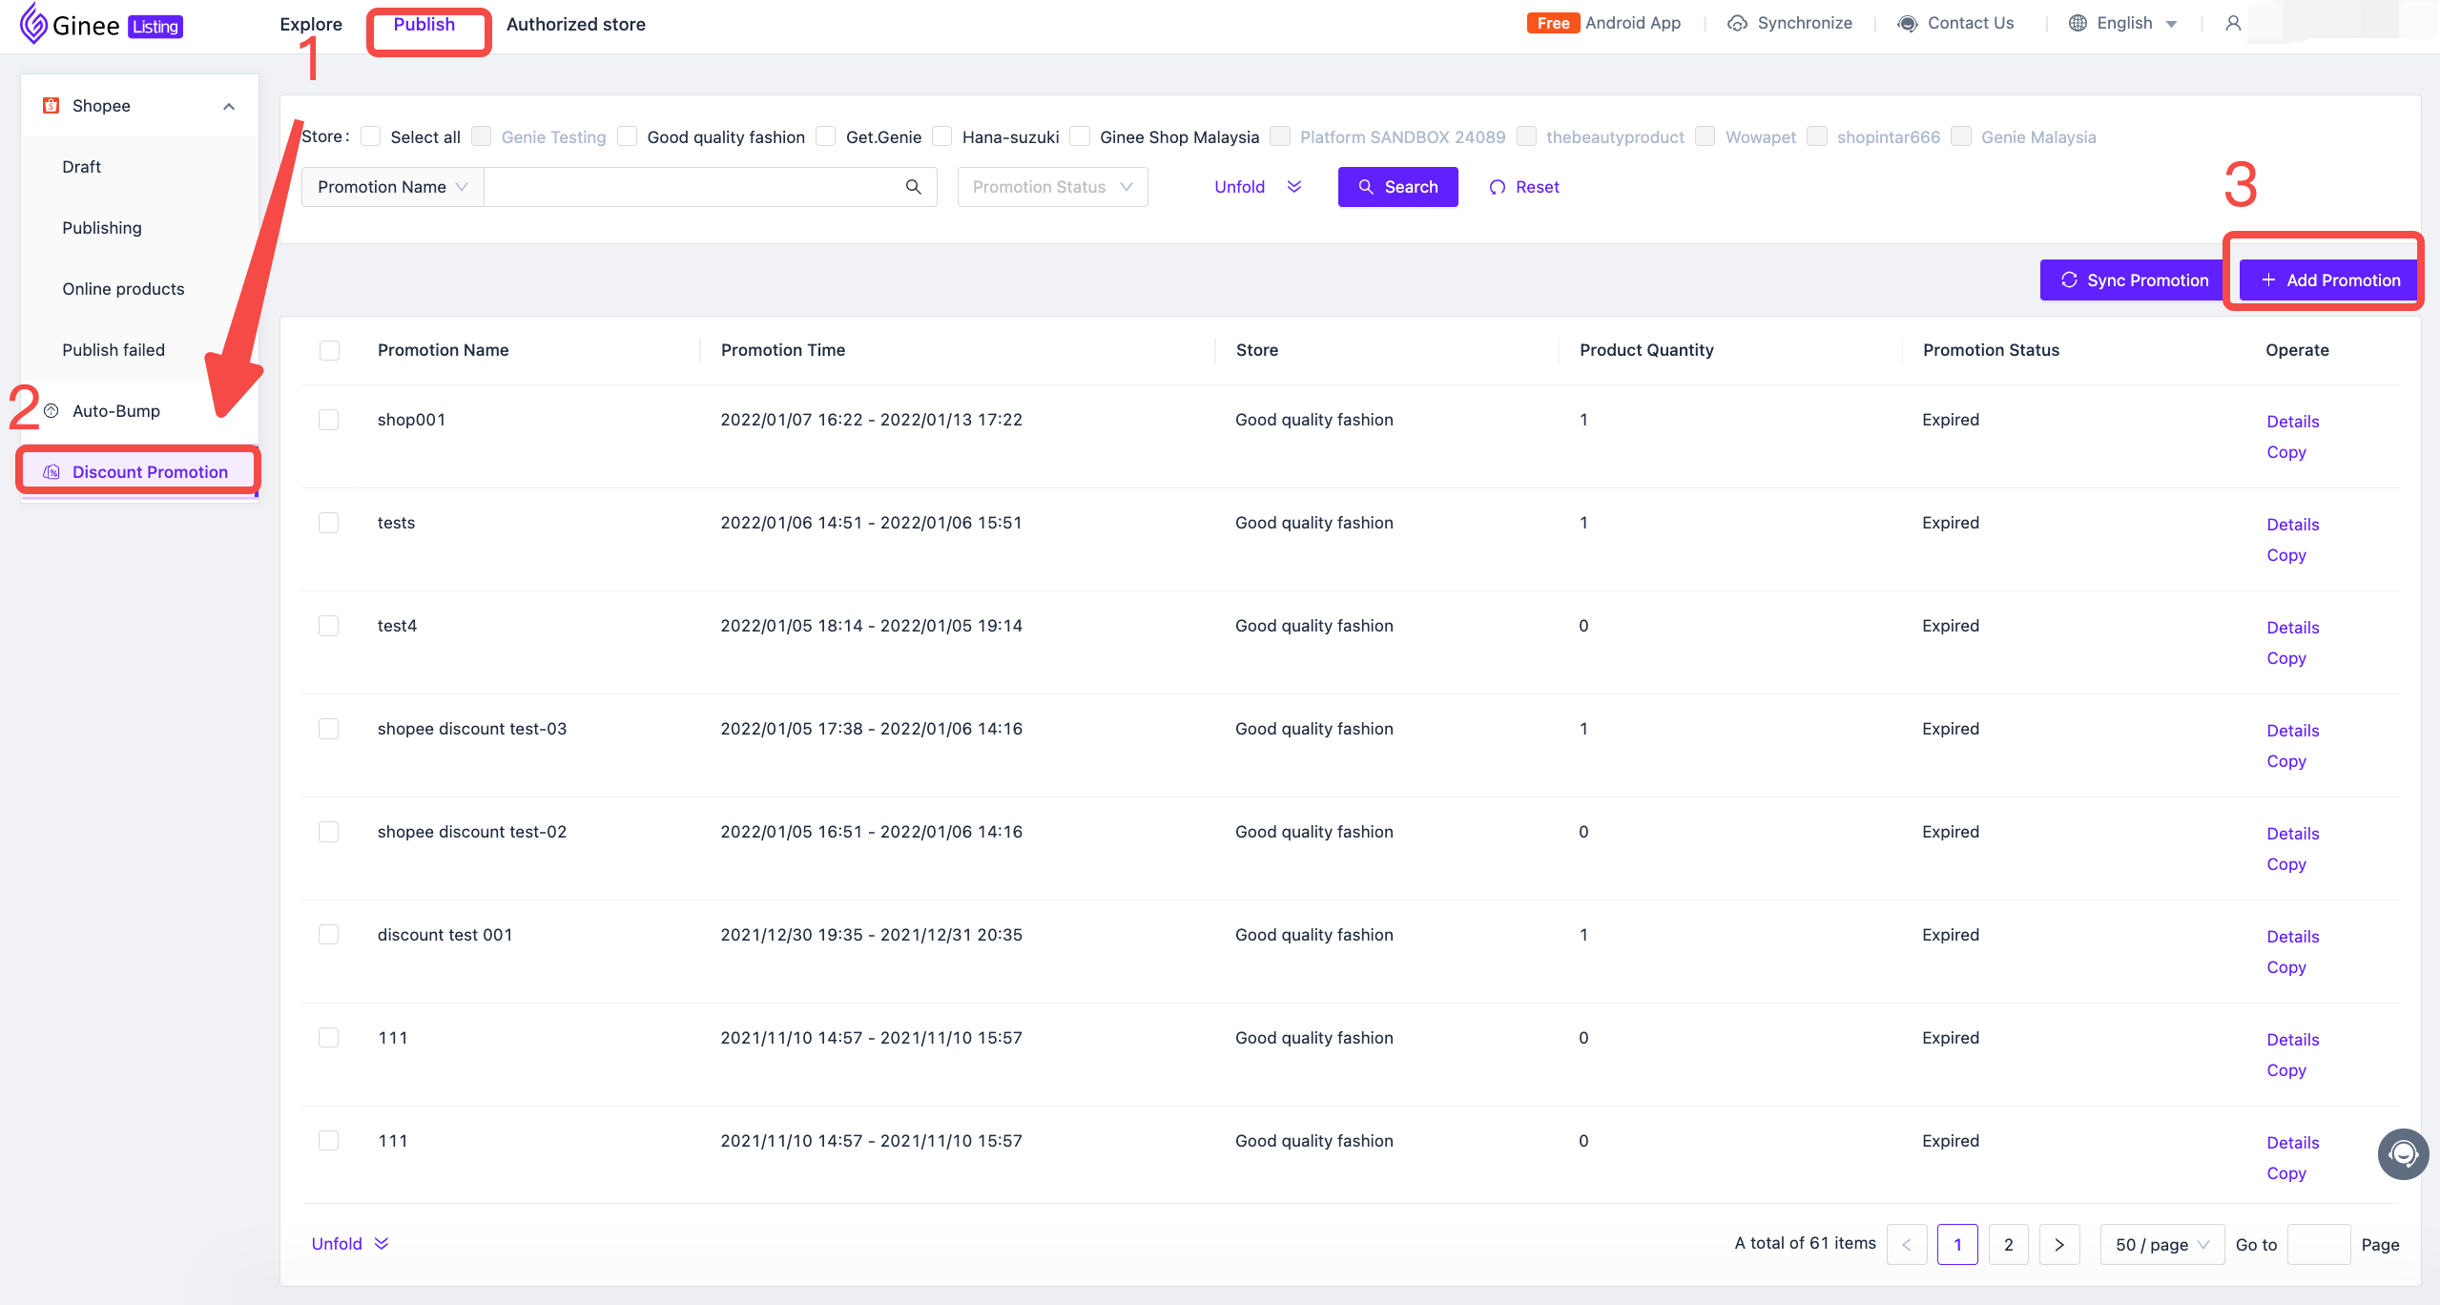Viewport: 2440px width, 1305px height.
Task: Open the user account icon
Action: [2233, 24]
